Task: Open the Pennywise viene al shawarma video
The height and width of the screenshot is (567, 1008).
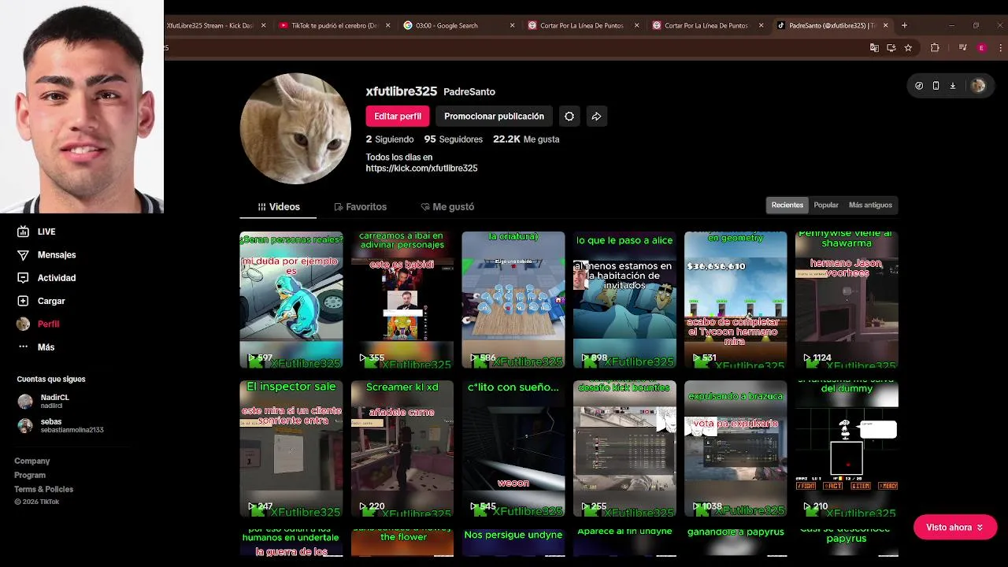Action: point(847,300)
